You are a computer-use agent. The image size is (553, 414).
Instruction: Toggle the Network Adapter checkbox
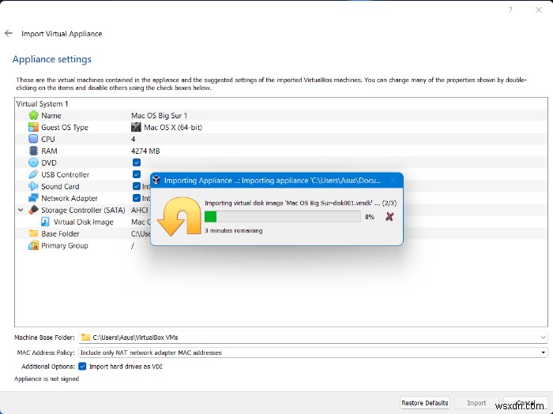click(x=137, y=198)
